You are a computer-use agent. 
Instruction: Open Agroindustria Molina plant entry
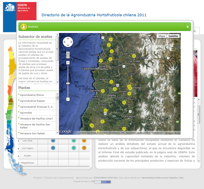point(32,95)
